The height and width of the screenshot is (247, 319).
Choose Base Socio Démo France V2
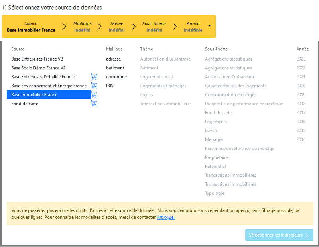point(38,68)
